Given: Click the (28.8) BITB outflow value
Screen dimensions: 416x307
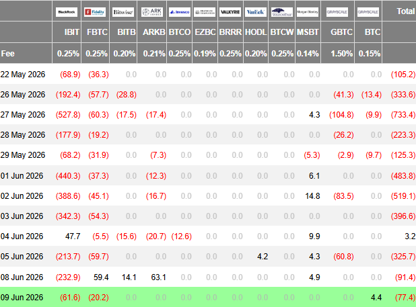Looking at the screenshot, I should pyautogui.click(x=127, y=95).
